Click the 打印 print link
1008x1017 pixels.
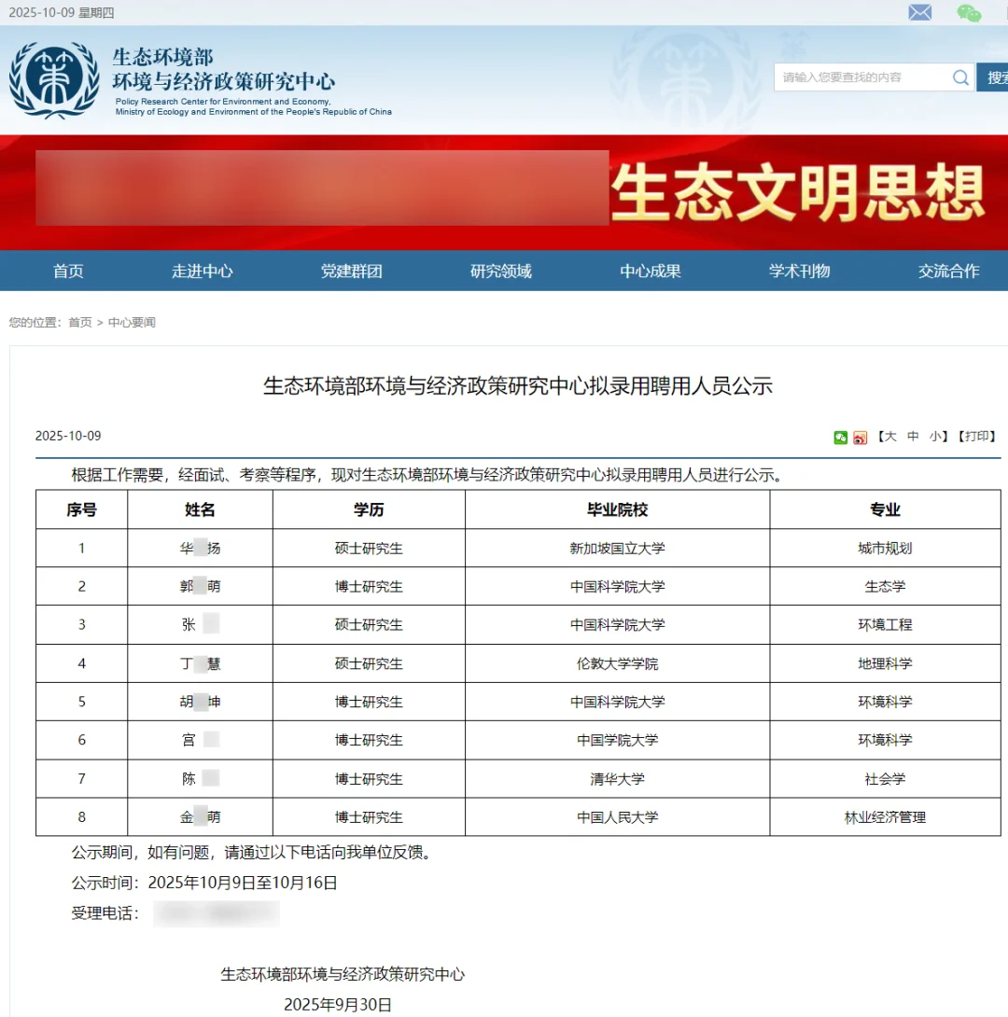pos(977,437)
